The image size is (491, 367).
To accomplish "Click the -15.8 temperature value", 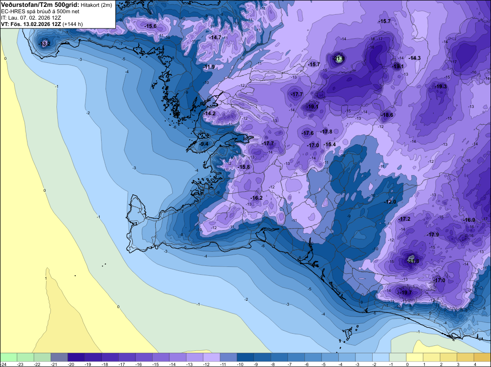I will click(244, 167).
